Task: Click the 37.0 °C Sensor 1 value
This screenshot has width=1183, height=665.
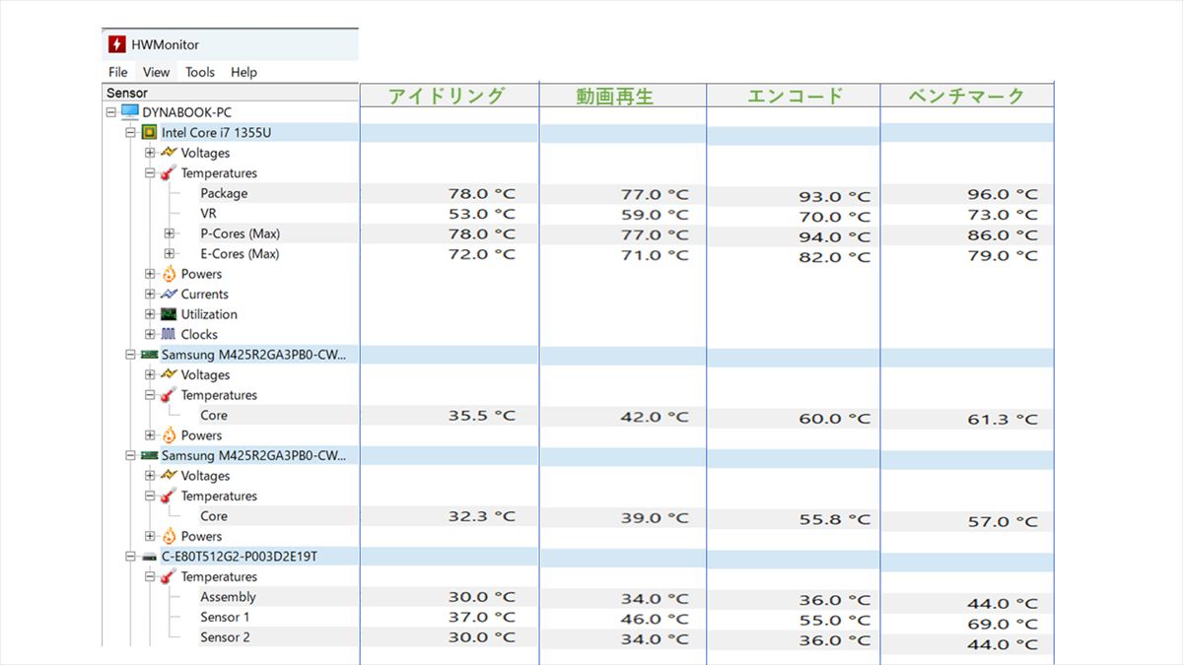Action: point(481,617)
